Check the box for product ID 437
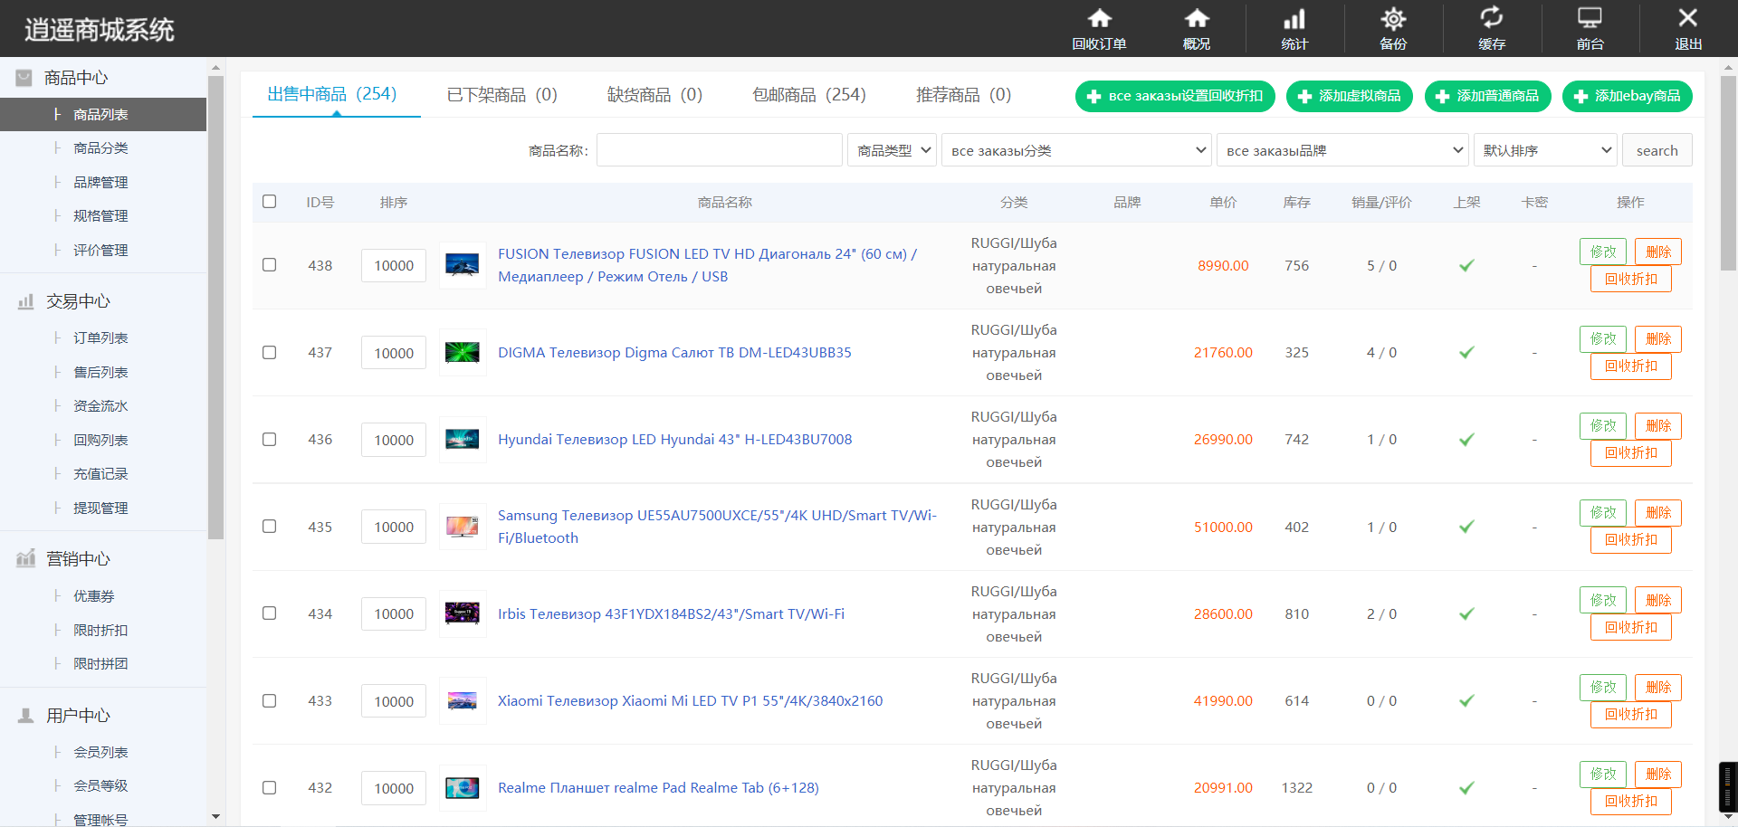The height and width of the screenshot is (827, 1738). (269, 352)
